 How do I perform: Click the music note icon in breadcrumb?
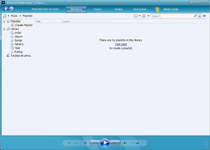(5, 16)
